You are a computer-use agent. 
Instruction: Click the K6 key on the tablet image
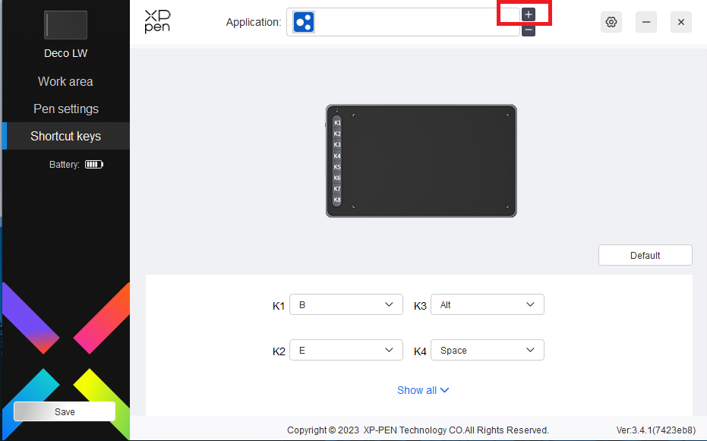pos(337,178)
